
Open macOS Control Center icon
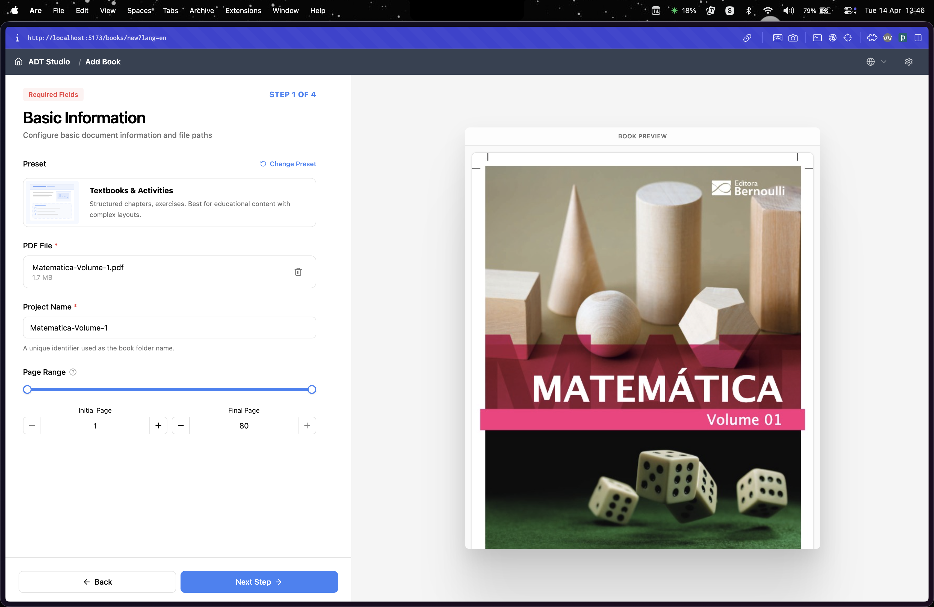(850, 11)
